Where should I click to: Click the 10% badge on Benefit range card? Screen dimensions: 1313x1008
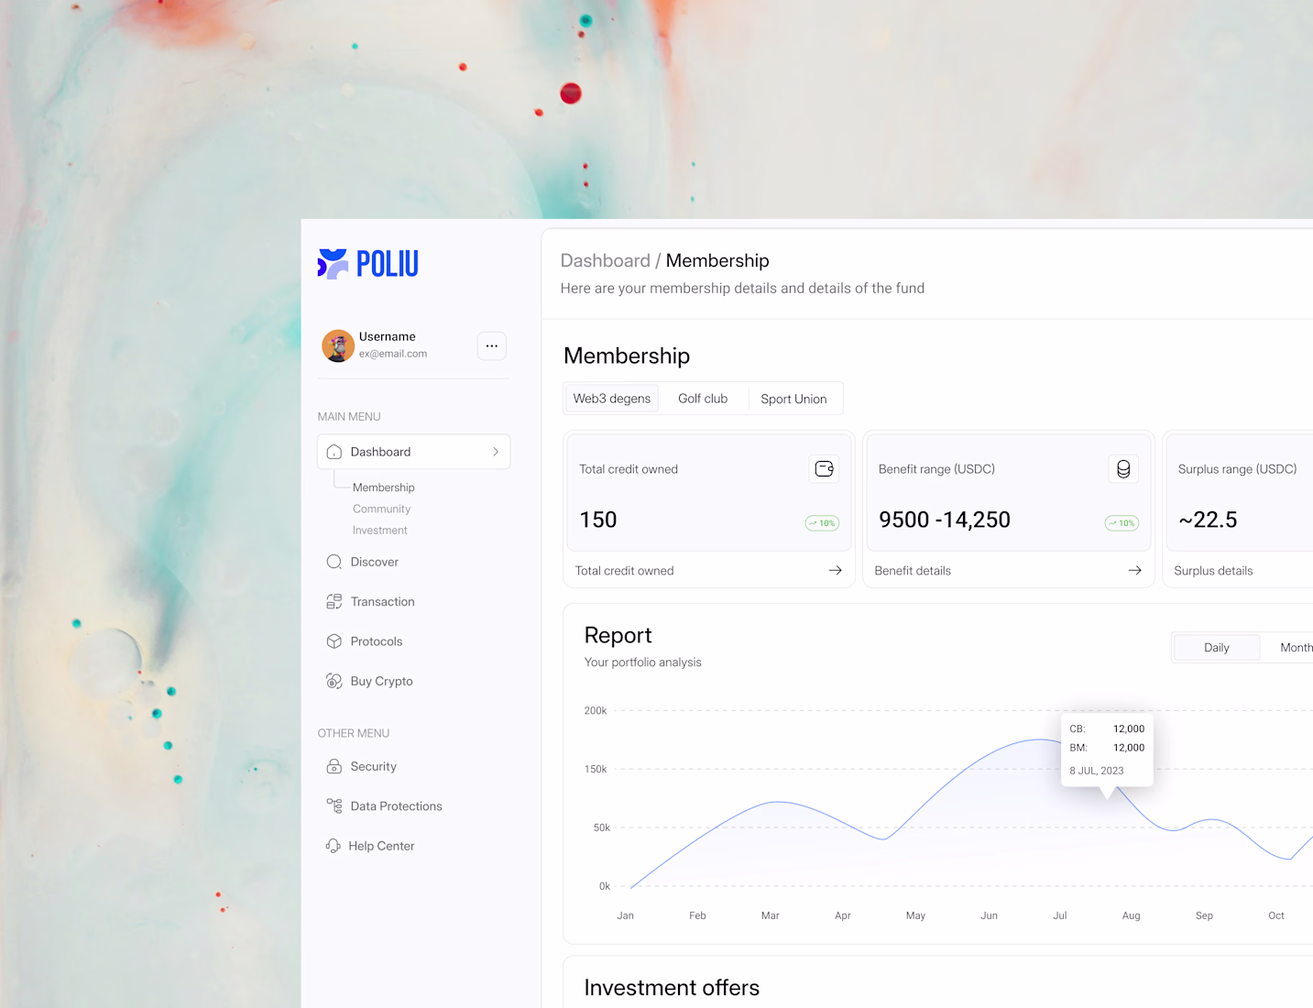1122,523
